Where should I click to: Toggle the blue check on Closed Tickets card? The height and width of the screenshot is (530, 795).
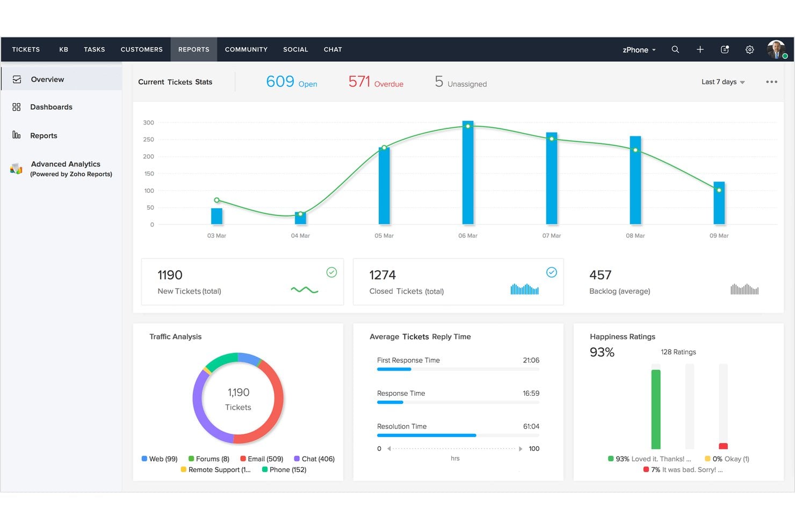[x=552, y=272]
